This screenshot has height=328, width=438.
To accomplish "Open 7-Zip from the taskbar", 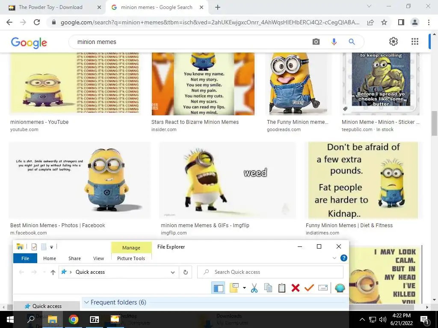I will point(94,319).
